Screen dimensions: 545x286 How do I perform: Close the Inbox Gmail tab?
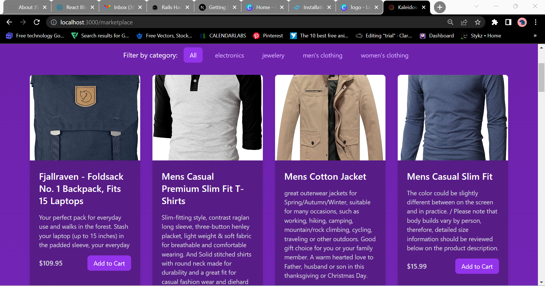[140, 7]
